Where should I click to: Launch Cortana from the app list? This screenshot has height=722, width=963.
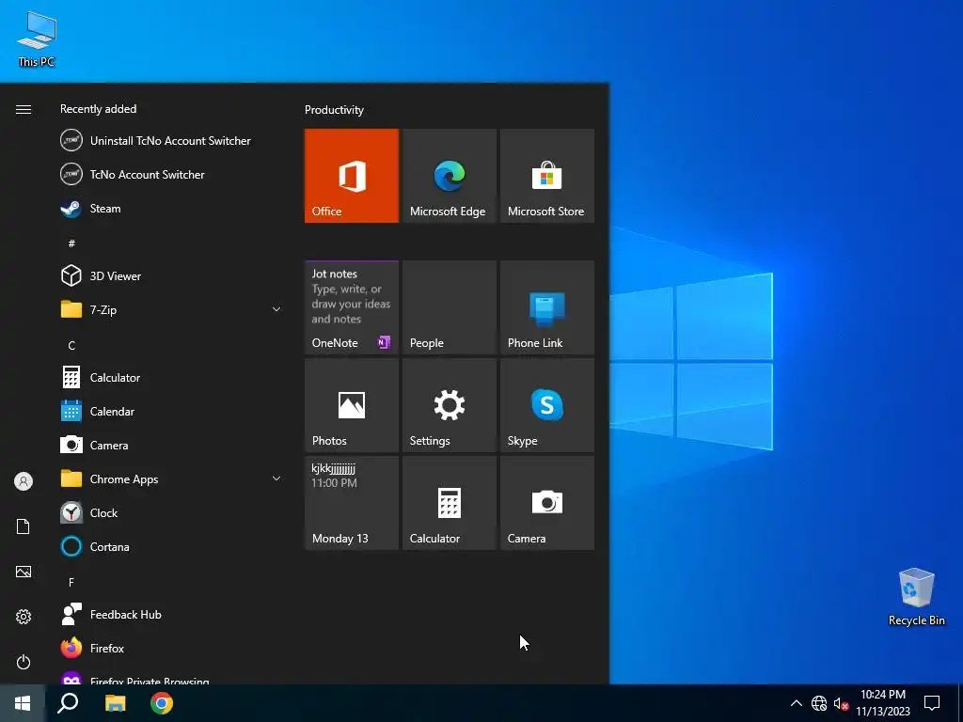pyautogui.click(x=171, y=546)
